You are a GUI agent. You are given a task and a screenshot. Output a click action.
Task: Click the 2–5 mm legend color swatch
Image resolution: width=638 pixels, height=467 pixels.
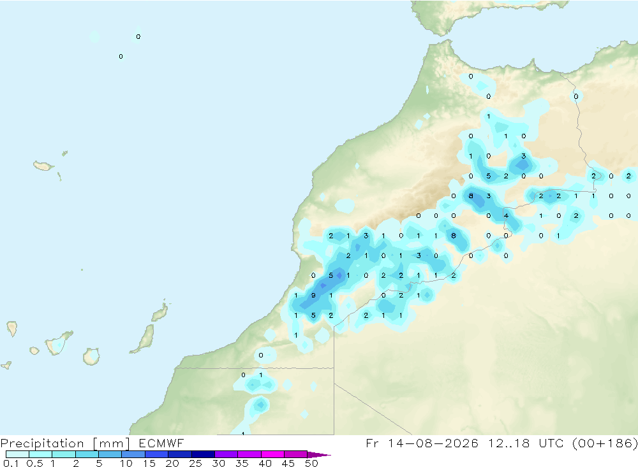coord(87,454)
